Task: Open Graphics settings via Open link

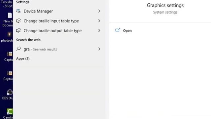Action: click(x=127, y=31)
